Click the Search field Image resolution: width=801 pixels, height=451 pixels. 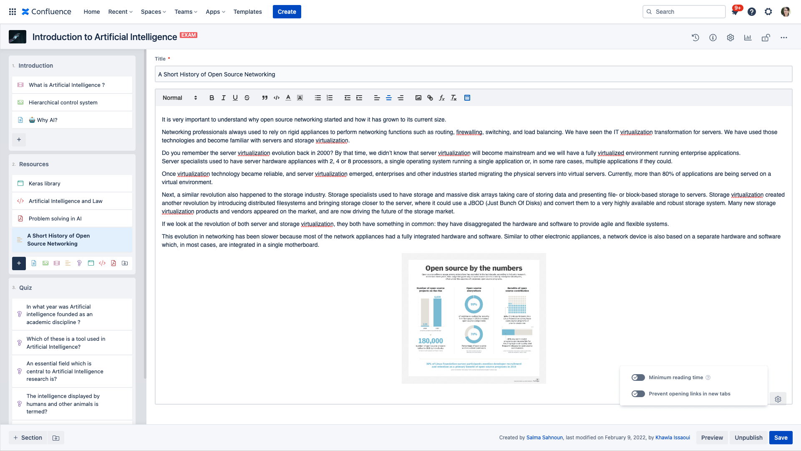point(684,12)
